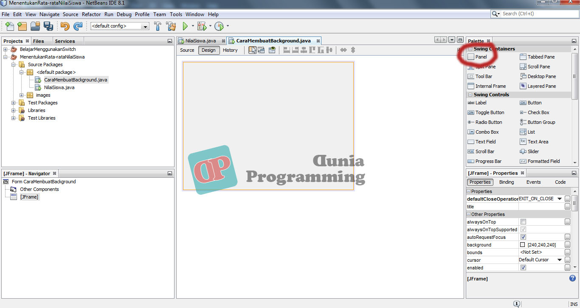This screenshot has height=308, width=580.
Task: Open the Tools menu
Action: click(x=176, y=14)
